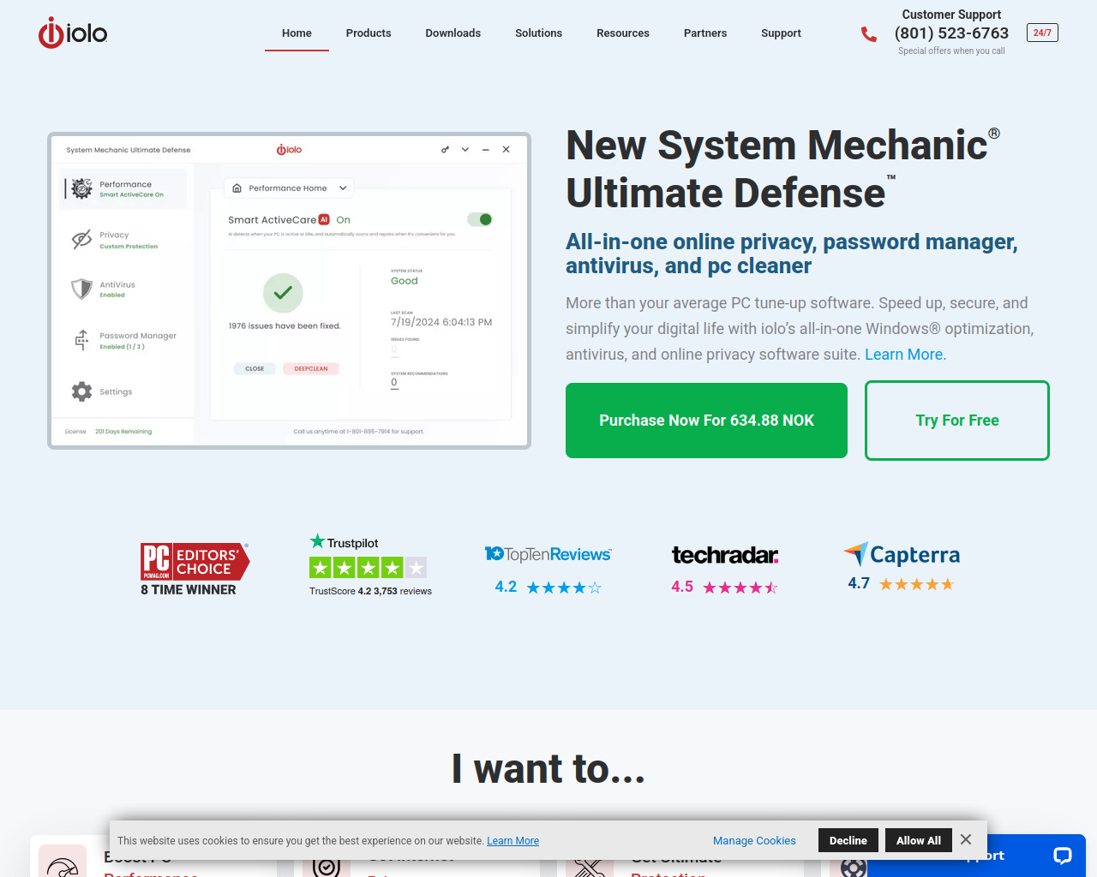Click the '1976 issues have been fixed.' text
This screenshot has width=1097, height=877.
(285, 326)
